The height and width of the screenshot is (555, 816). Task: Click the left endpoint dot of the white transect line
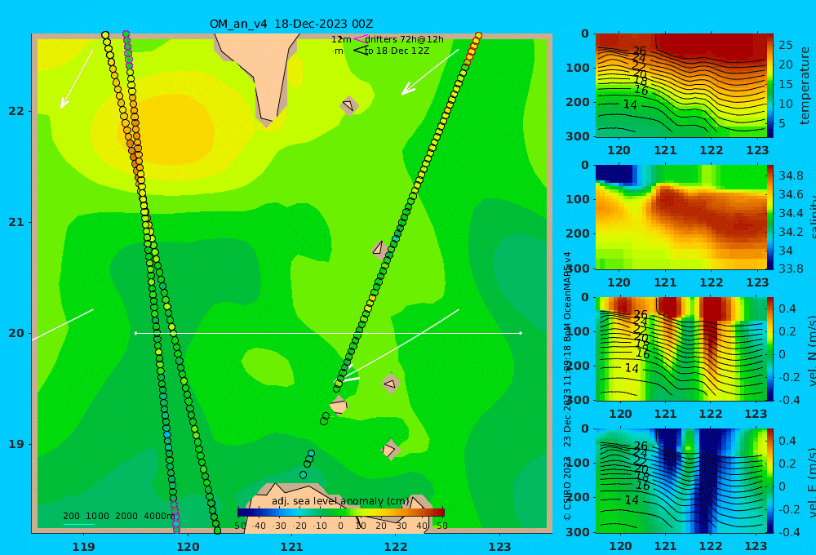click(x=135, y=333)
